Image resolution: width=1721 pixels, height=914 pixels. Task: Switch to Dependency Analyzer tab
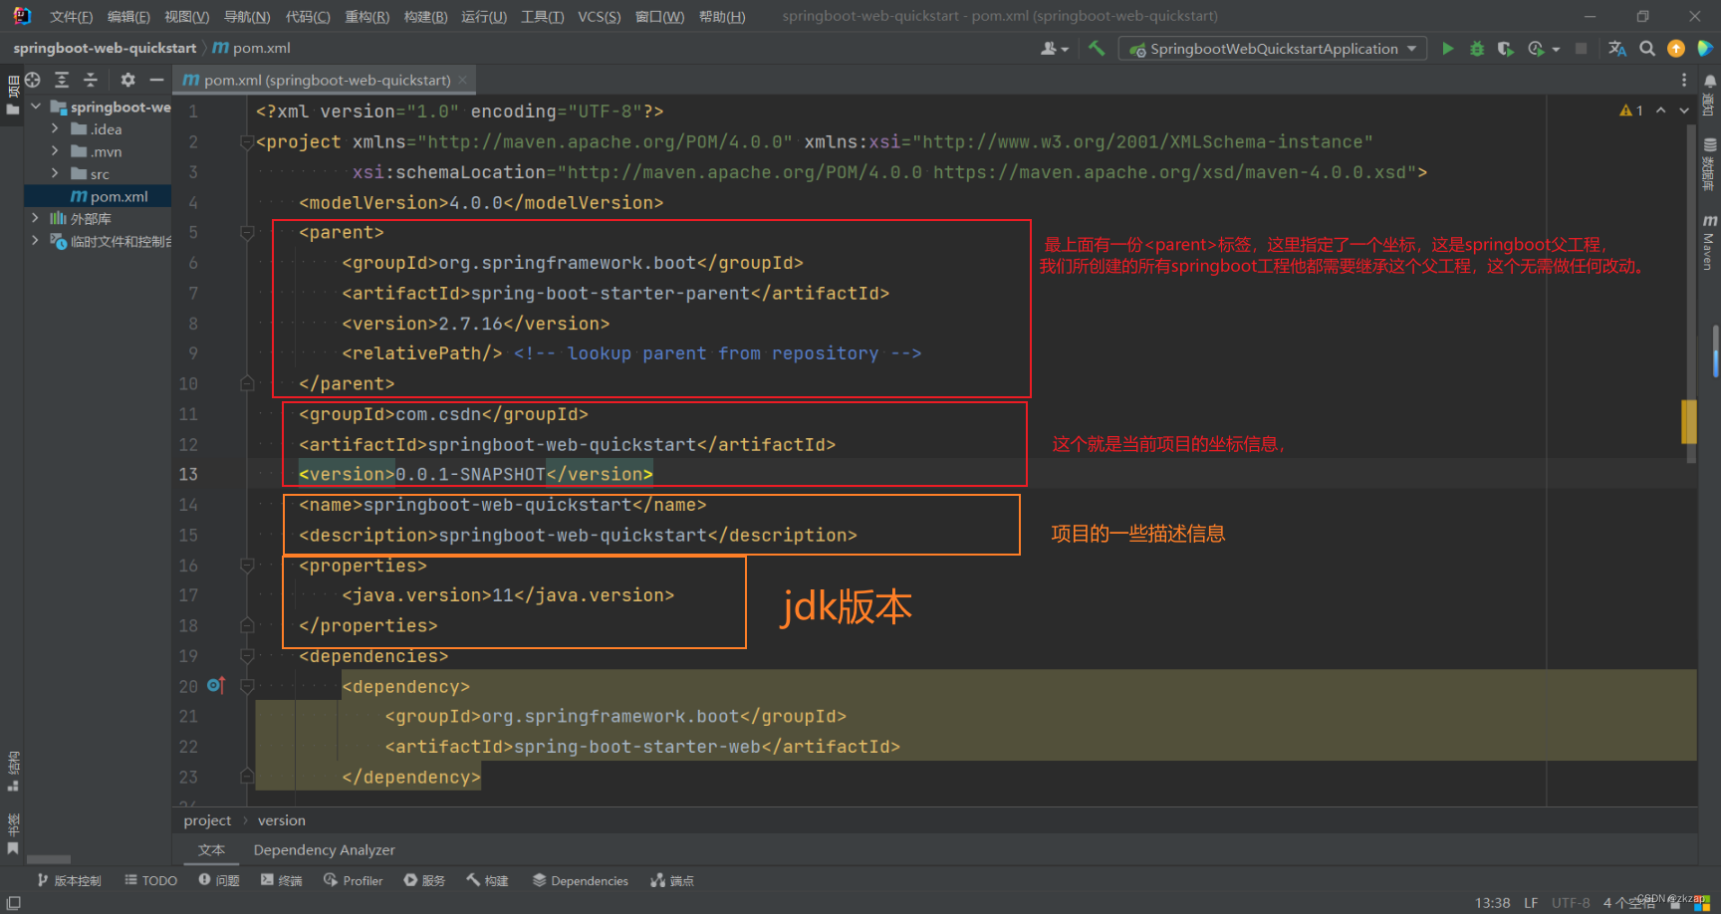pos(325,849)
